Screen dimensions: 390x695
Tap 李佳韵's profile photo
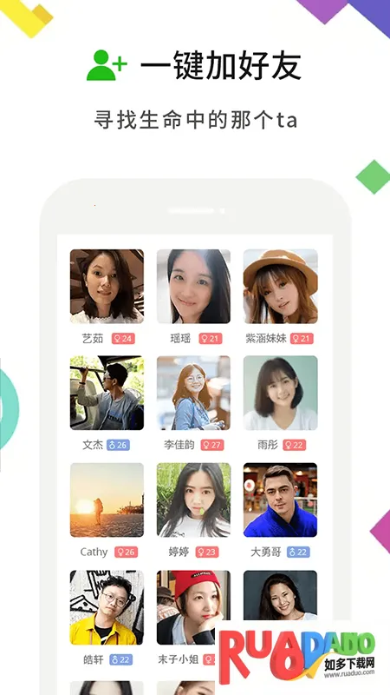193,393
